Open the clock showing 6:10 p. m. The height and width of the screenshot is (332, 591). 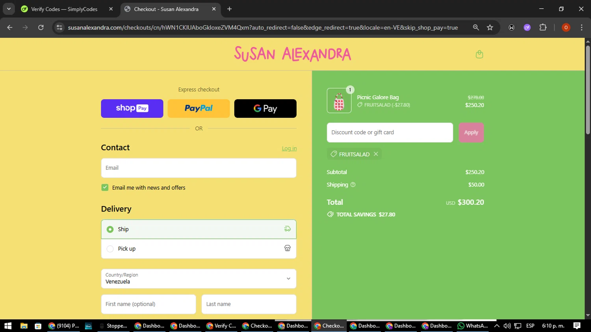(553, 326)
